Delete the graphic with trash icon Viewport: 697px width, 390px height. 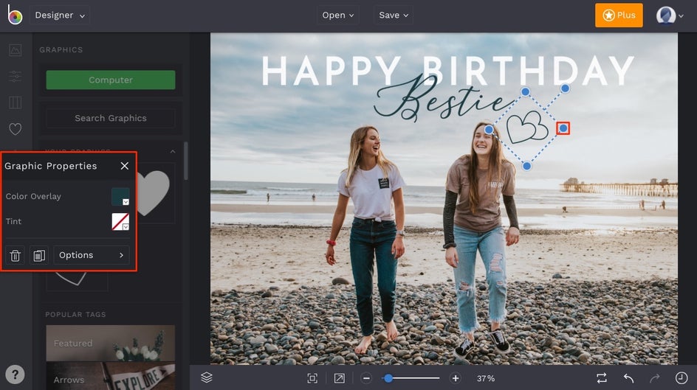click(x=15, y=255)
